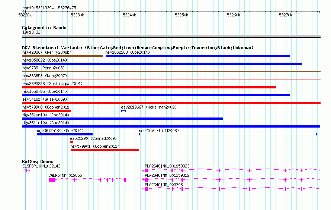The width and height of the screenshot is (331, 210).
Task: Open ELSPBP1|NM_022142 gene label
Action: (41, 166)
